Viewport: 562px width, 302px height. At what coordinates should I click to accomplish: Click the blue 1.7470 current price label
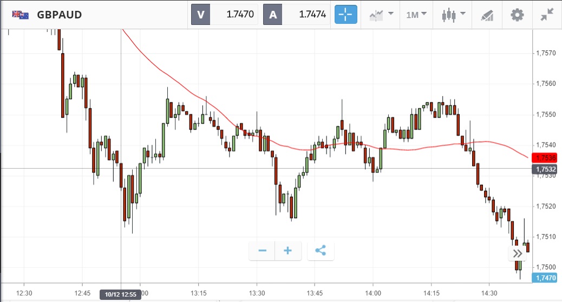coord(545,278)
